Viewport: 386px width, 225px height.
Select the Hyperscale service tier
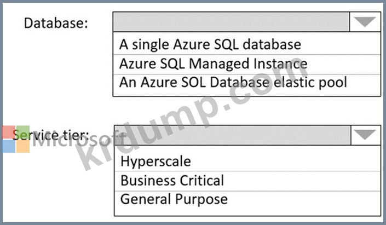point(156,161)
